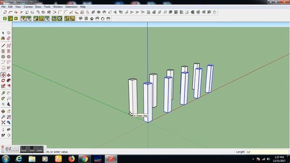
Task: Switch to Right side view
Action: click(x=97, y=19)
